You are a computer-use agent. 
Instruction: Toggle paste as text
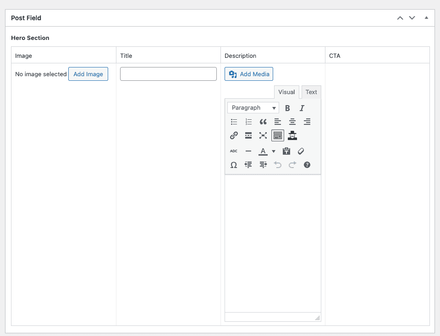coord(286,151)
